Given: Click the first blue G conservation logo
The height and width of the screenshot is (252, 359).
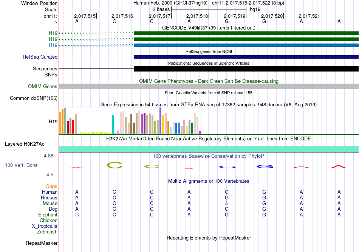Looking at the screenshot, I should (227, 167).
